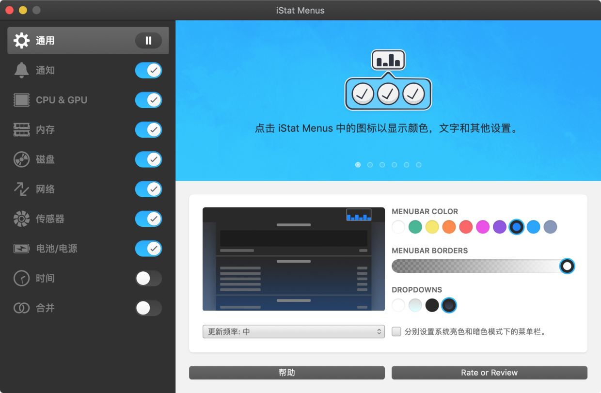Click the clock icon for 时间

click(x=21, y=278)
